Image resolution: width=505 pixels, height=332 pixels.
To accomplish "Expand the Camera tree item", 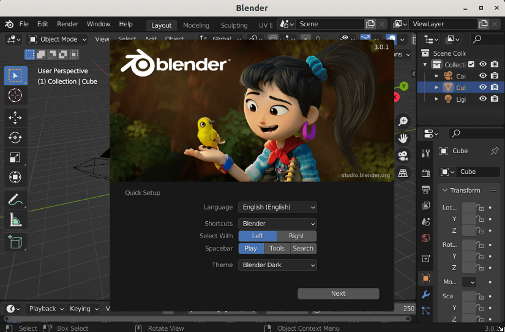I will pos(436,76).
